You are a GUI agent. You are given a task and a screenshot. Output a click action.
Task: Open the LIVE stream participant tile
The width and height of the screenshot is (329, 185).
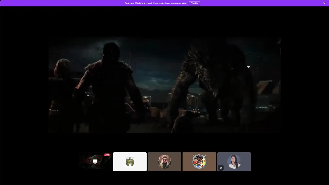click(x=95, y=162)
